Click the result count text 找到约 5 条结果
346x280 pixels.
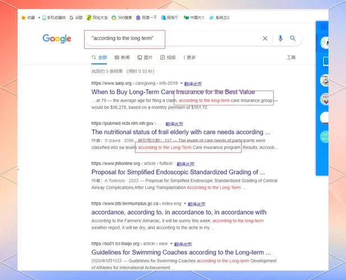(x=107, y=71)
